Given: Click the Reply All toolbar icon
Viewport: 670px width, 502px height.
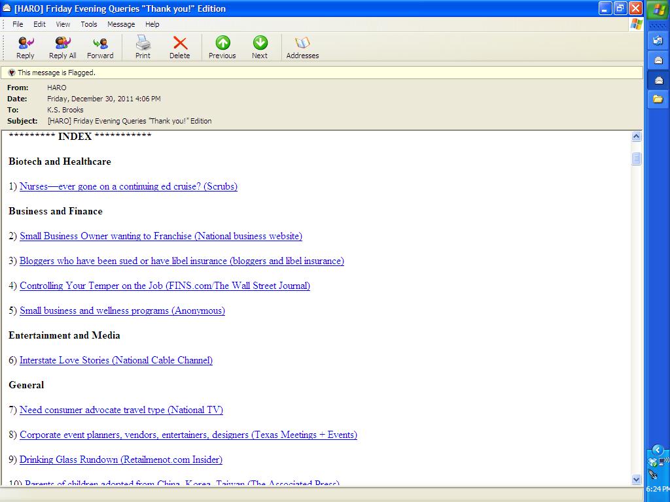Looking at the screenshot, I should 62,47.
